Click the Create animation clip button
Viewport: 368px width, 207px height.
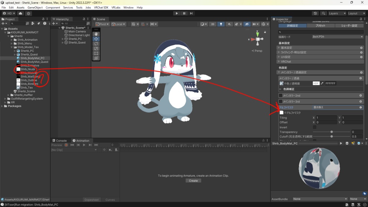(193, 181)
